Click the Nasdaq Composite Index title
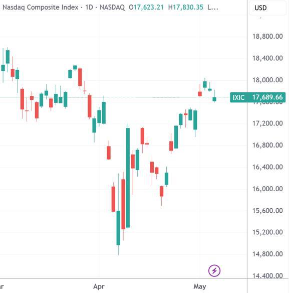290x293 pixels. pyautogui.click(x=40, y=8)
